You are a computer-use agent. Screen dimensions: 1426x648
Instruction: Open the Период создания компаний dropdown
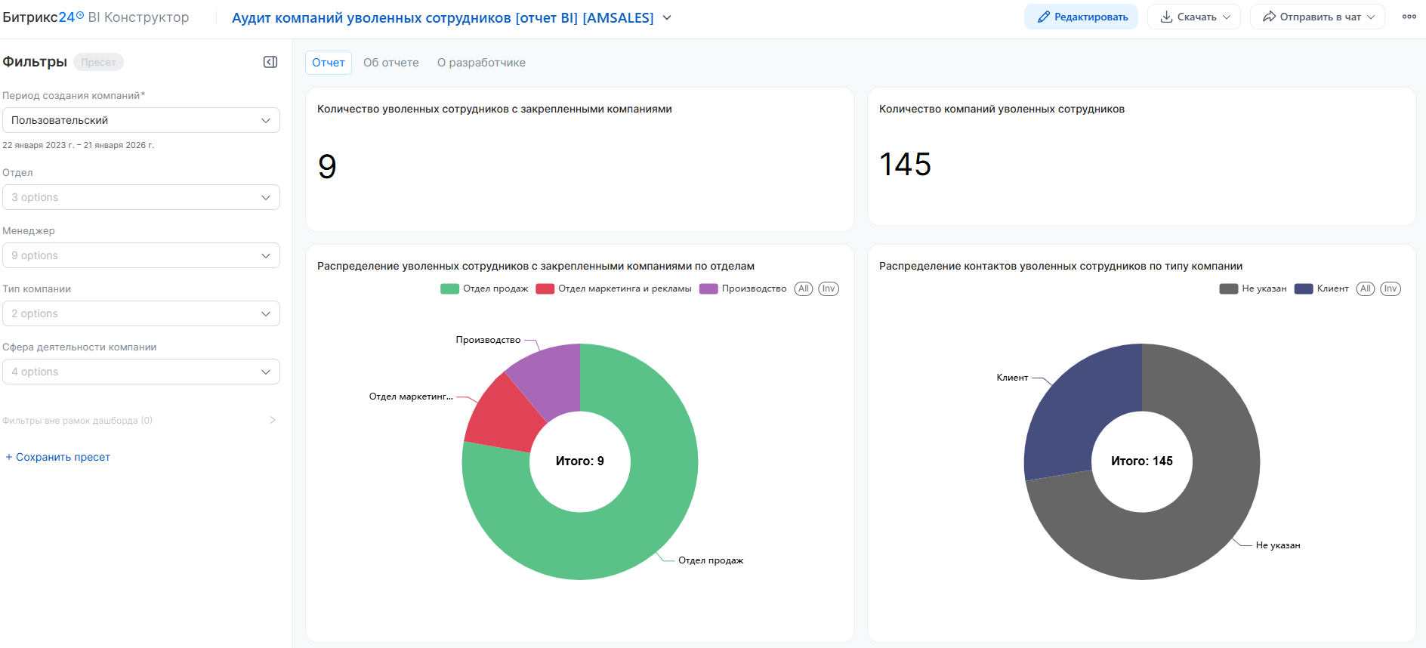click(141, 120)
